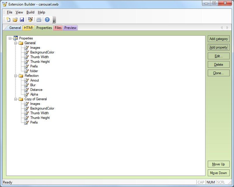Click the Delete button

[219, 65]
